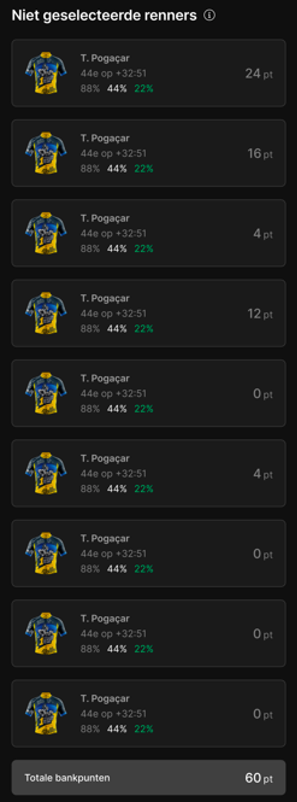
Task: Tap the jersey in the sixth rider card
Action: pos(46,473)
